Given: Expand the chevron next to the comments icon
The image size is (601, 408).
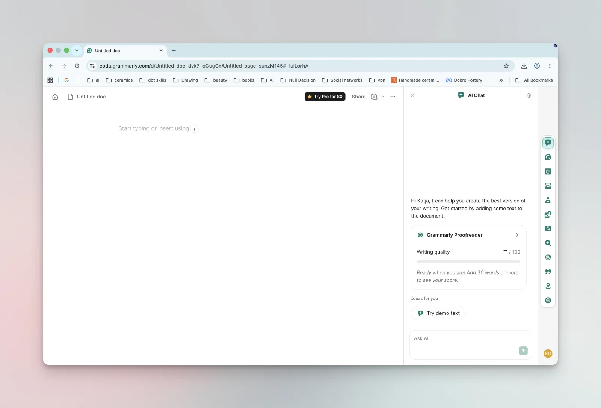Looking at the screenshot, I should (x=383, y=97).
